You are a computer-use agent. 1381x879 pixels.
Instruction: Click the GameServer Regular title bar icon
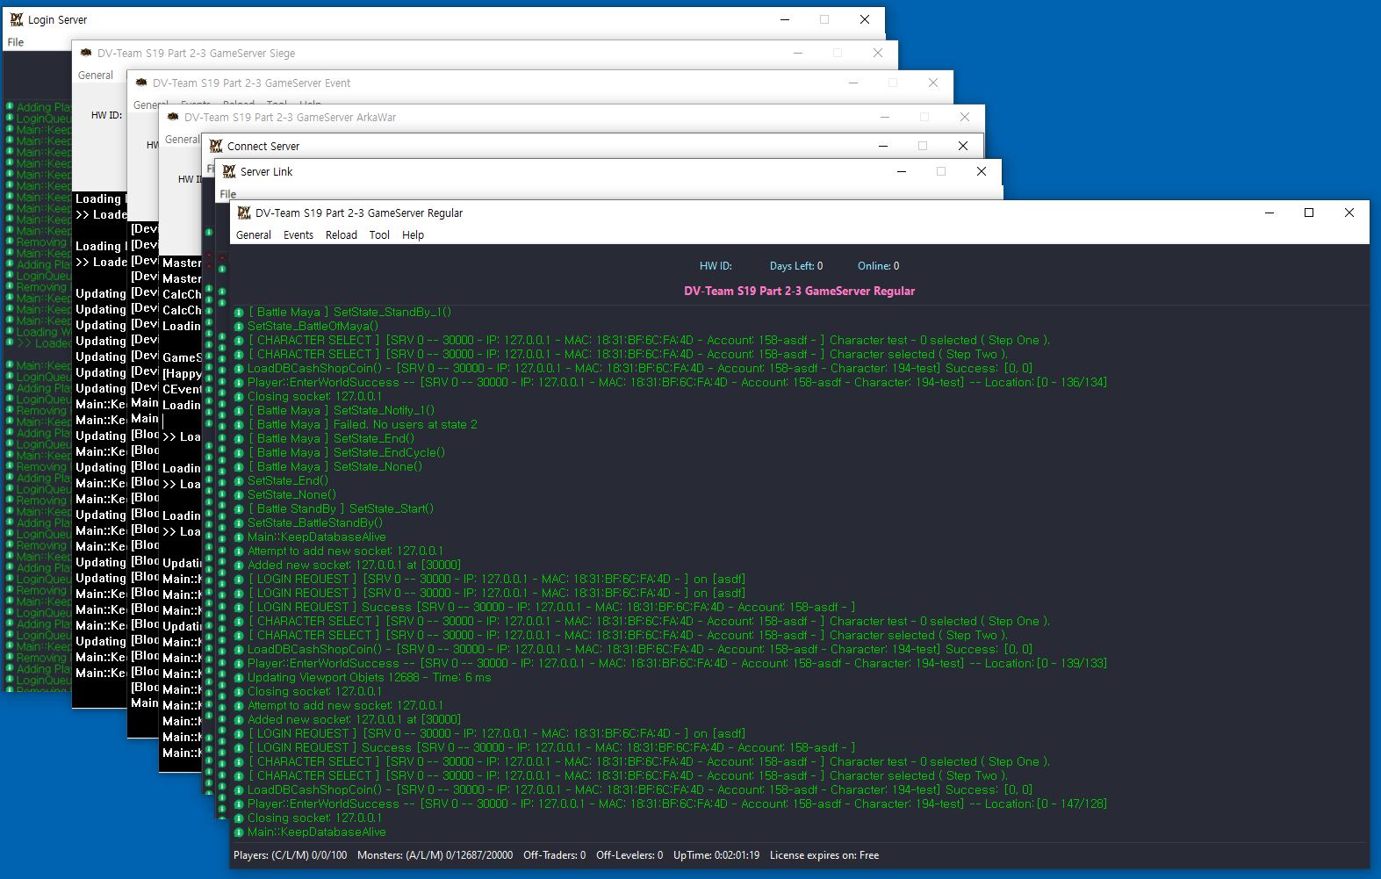pyautogui.click(x=244, y=213)
